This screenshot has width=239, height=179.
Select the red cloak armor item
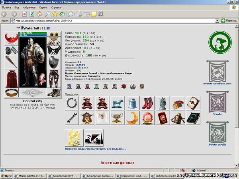tap(12, 78)
